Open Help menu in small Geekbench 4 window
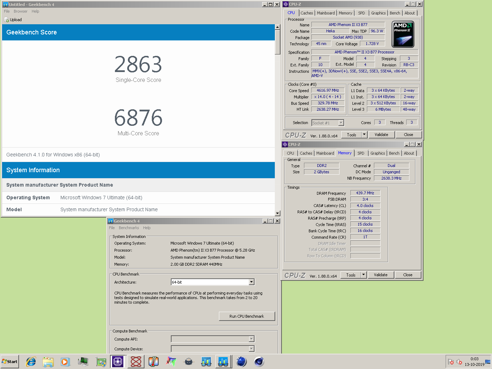Screen dimensions: 492x369 (147, 228)
